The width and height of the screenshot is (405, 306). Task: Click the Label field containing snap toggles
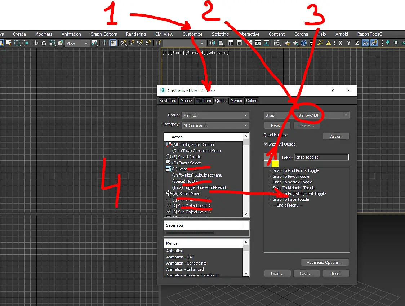click(x=321, y=157)
